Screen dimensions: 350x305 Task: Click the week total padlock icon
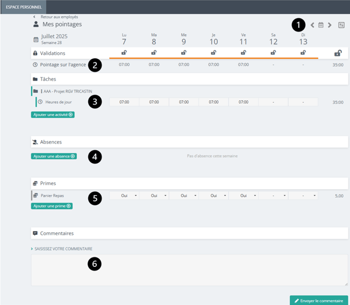pyautogui.click(x=338, y=53)
